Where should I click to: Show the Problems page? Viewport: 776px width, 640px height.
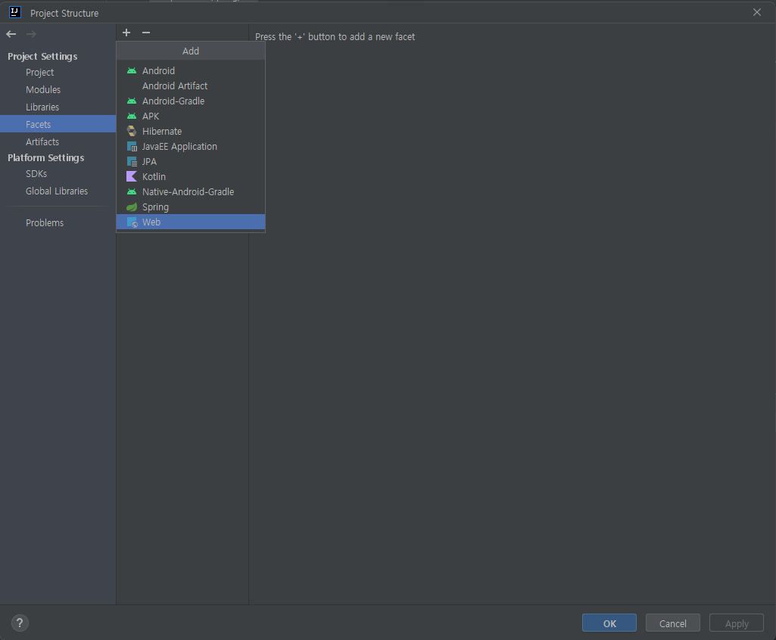(x=58, y=222)
